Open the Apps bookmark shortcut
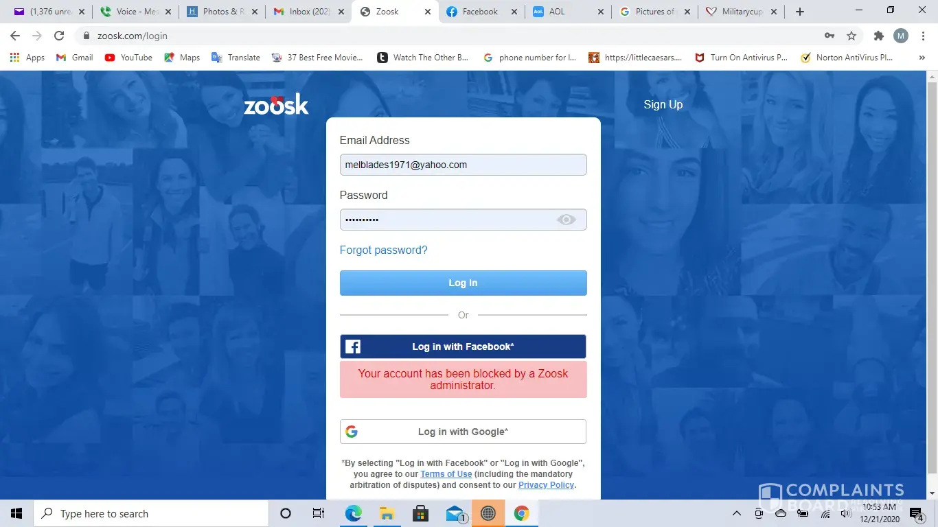938x527 pixels. (x=27, y=58)
